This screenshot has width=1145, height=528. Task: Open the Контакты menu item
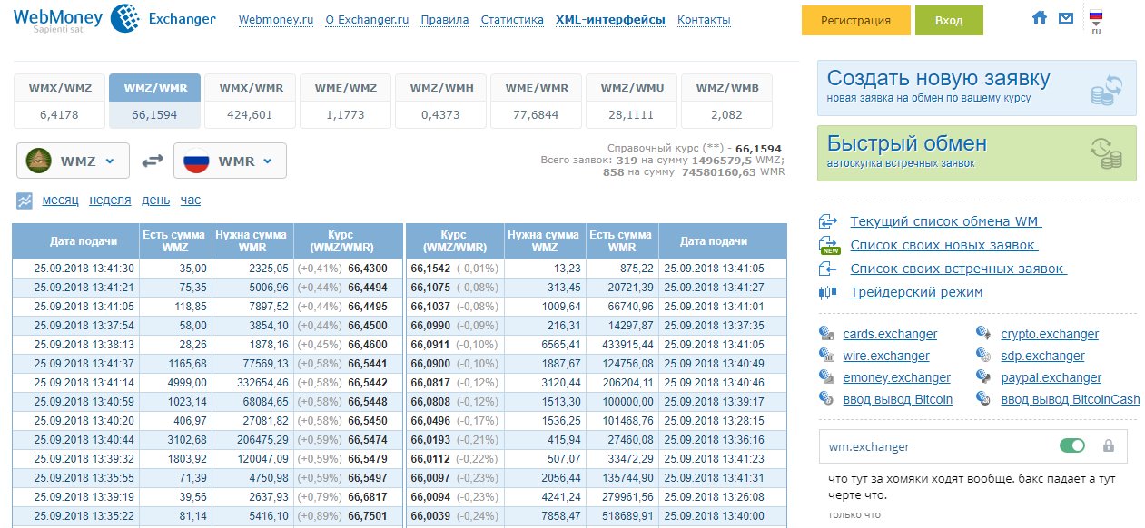(x=704, y=20)
